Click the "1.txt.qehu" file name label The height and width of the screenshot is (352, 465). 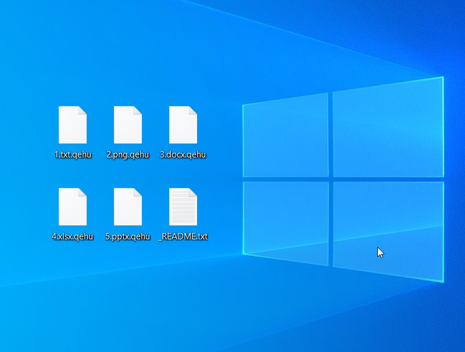point(73,155)
